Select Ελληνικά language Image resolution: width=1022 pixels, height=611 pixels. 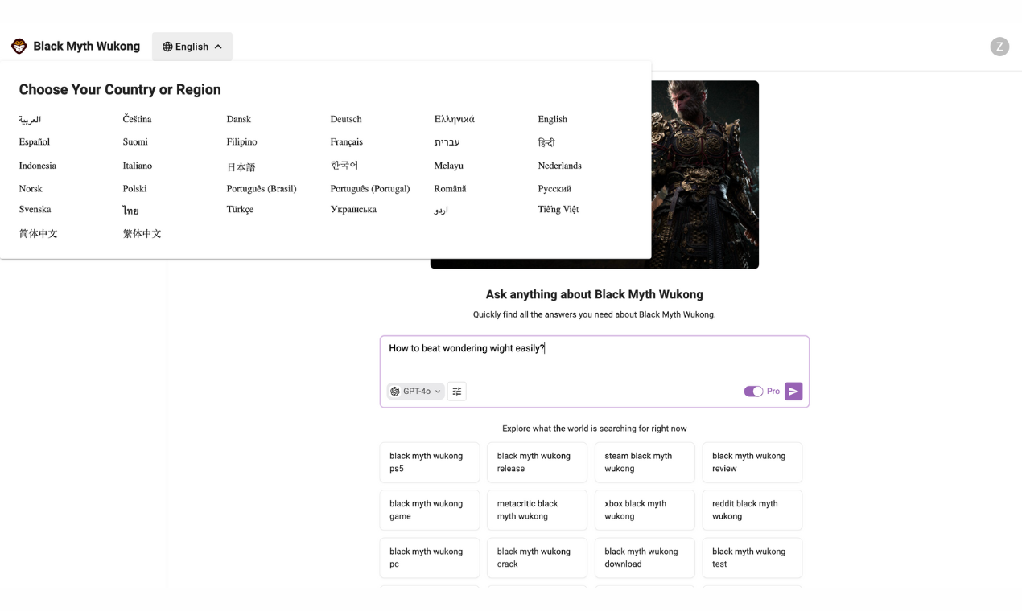(x=455, y=119)
